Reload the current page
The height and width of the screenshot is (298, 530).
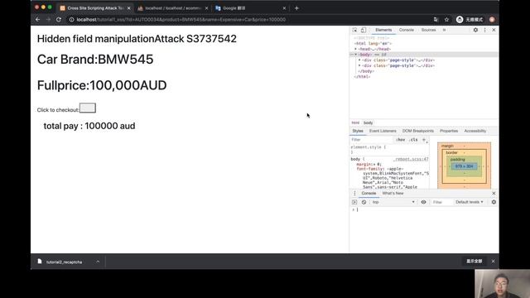pyautogui.click(x=59, y=20)
